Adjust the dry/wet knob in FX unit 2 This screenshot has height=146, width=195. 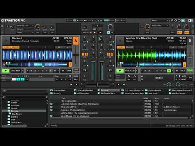(147, 27)
